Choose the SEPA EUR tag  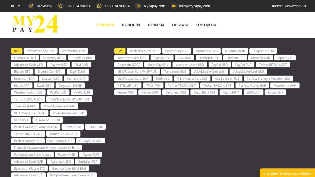[254, 92]
